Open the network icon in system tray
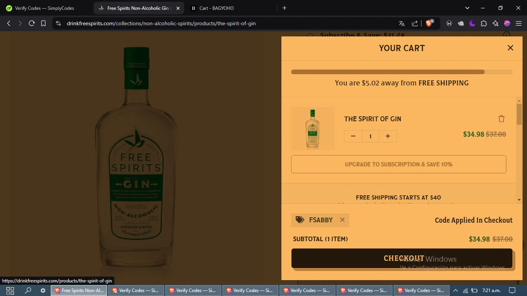Image resolution: width=527 pixels, height=296 pixels. [x=465, y=290]
